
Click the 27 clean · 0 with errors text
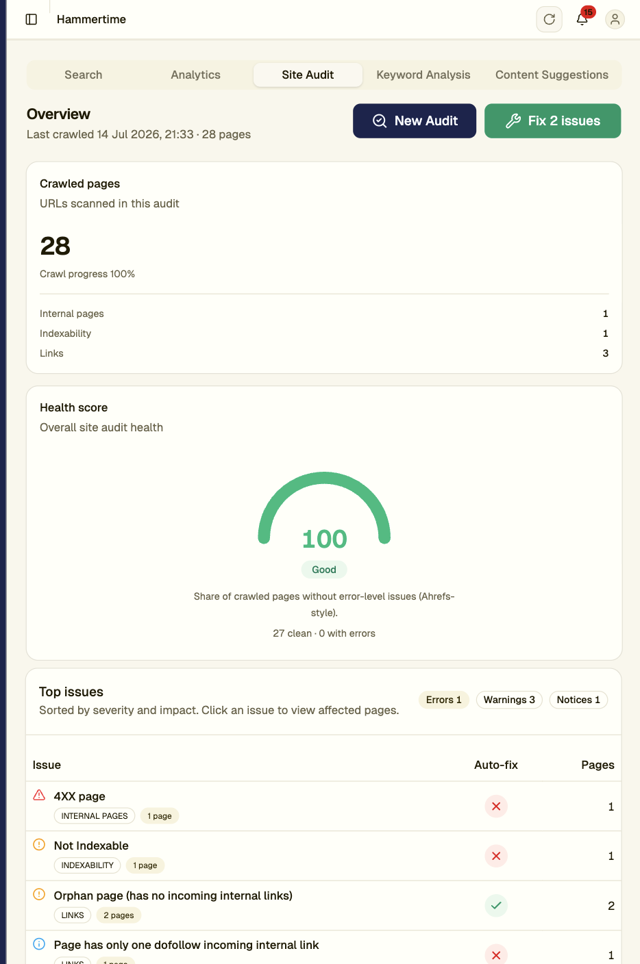tap(324, 633)
